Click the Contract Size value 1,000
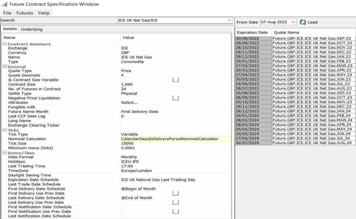This screenshot has width=356, height=219. [x=127, y=84]
